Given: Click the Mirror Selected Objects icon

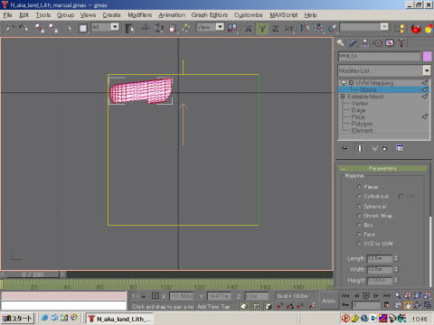Looking at the screenshot, I should pyautogui.click(x=304, y=29).
